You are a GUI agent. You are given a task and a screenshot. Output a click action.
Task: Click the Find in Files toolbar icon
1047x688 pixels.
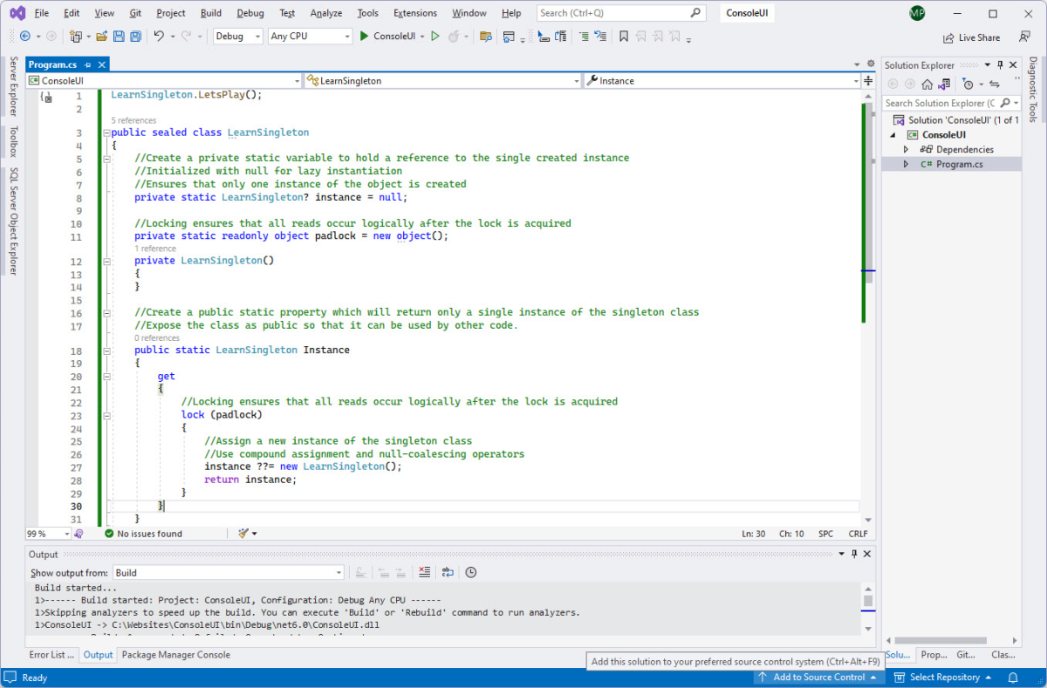(x=485, y=37)
